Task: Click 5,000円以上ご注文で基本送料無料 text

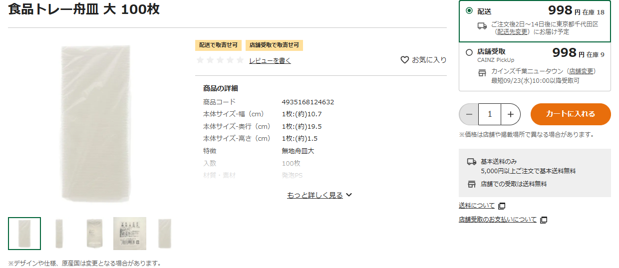Action: (x=528, y=171)
